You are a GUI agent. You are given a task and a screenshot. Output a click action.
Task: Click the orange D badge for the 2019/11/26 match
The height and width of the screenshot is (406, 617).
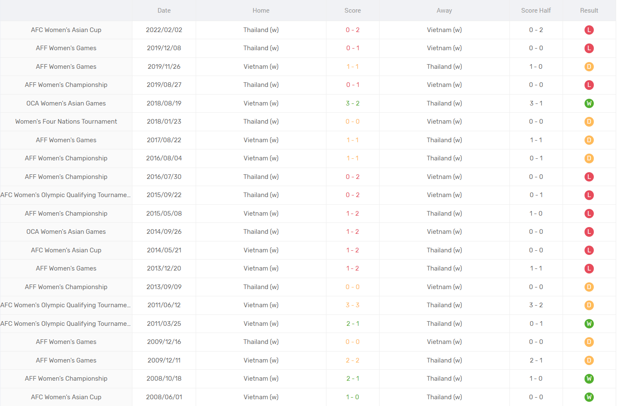click(x=589, y=67)
